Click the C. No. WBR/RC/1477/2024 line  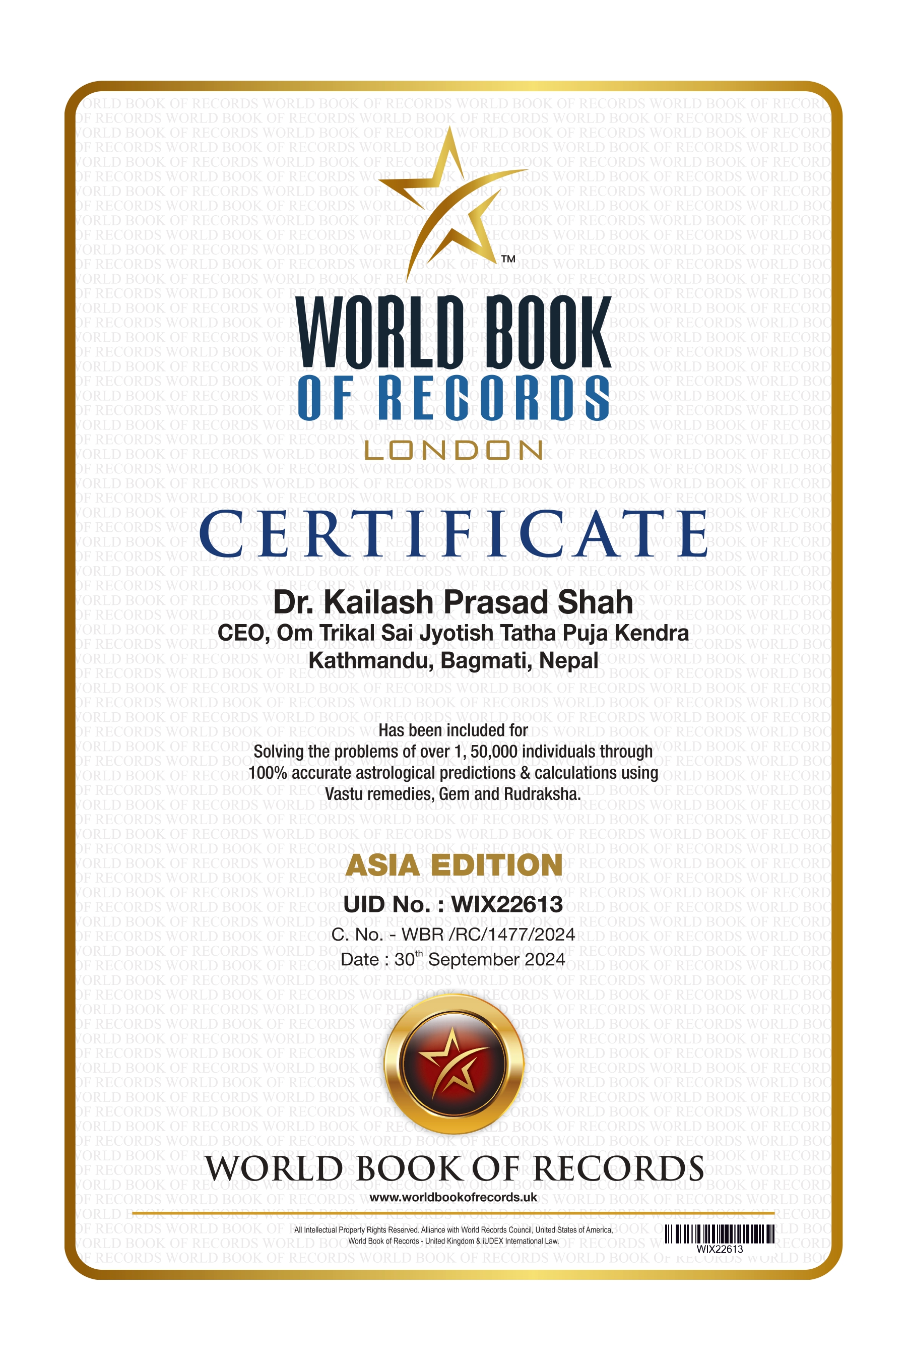[x=453, y=935]
